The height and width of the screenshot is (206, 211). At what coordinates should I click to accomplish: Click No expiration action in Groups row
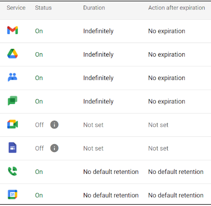[167, 78]
